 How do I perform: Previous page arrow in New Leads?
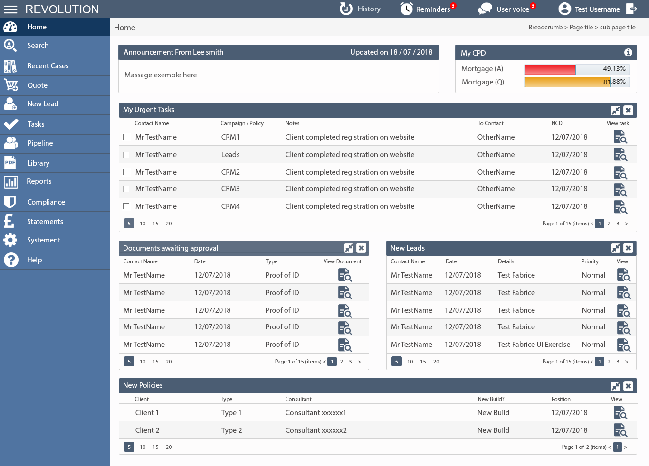[x=592, y=362]
